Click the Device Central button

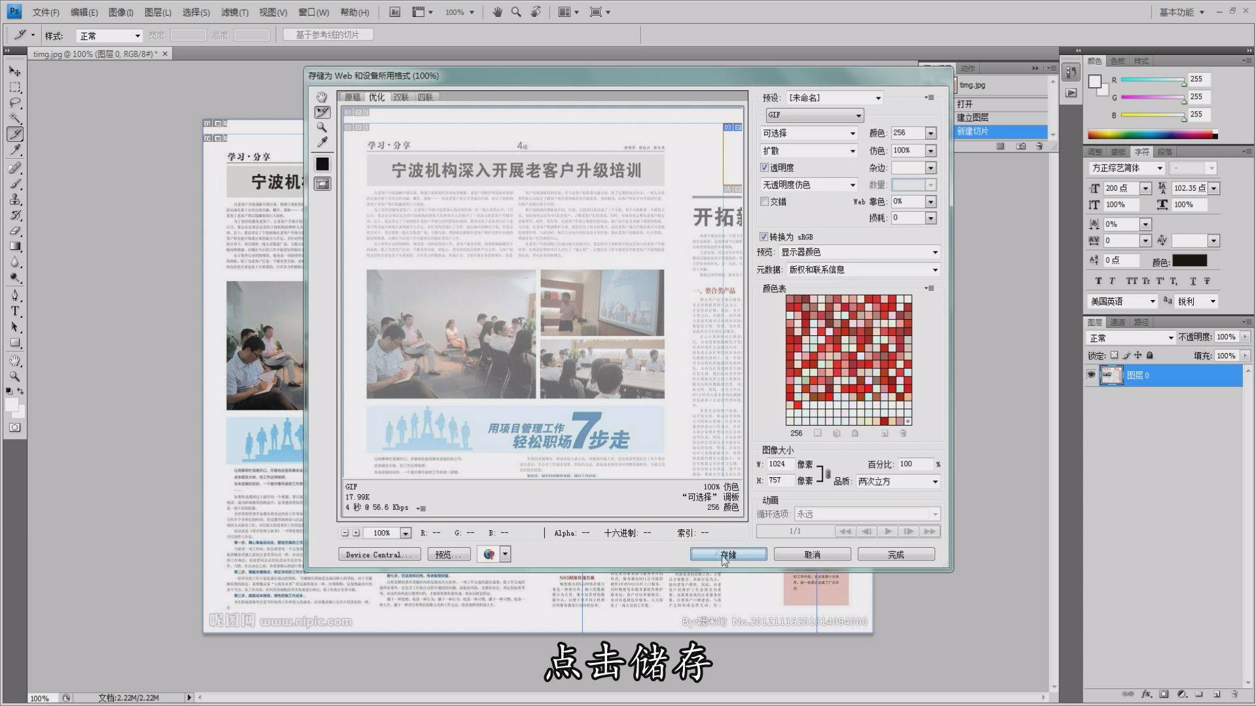[379, 554]
